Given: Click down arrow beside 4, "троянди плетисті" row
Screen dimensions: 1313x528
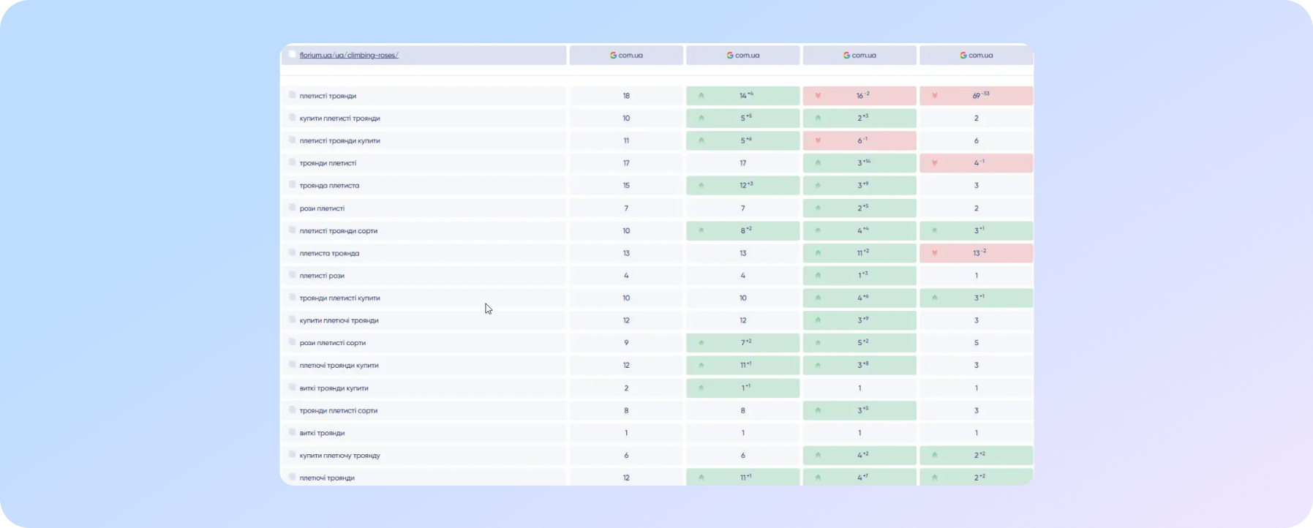Looking at the screenshot, I should pos(935,163).
